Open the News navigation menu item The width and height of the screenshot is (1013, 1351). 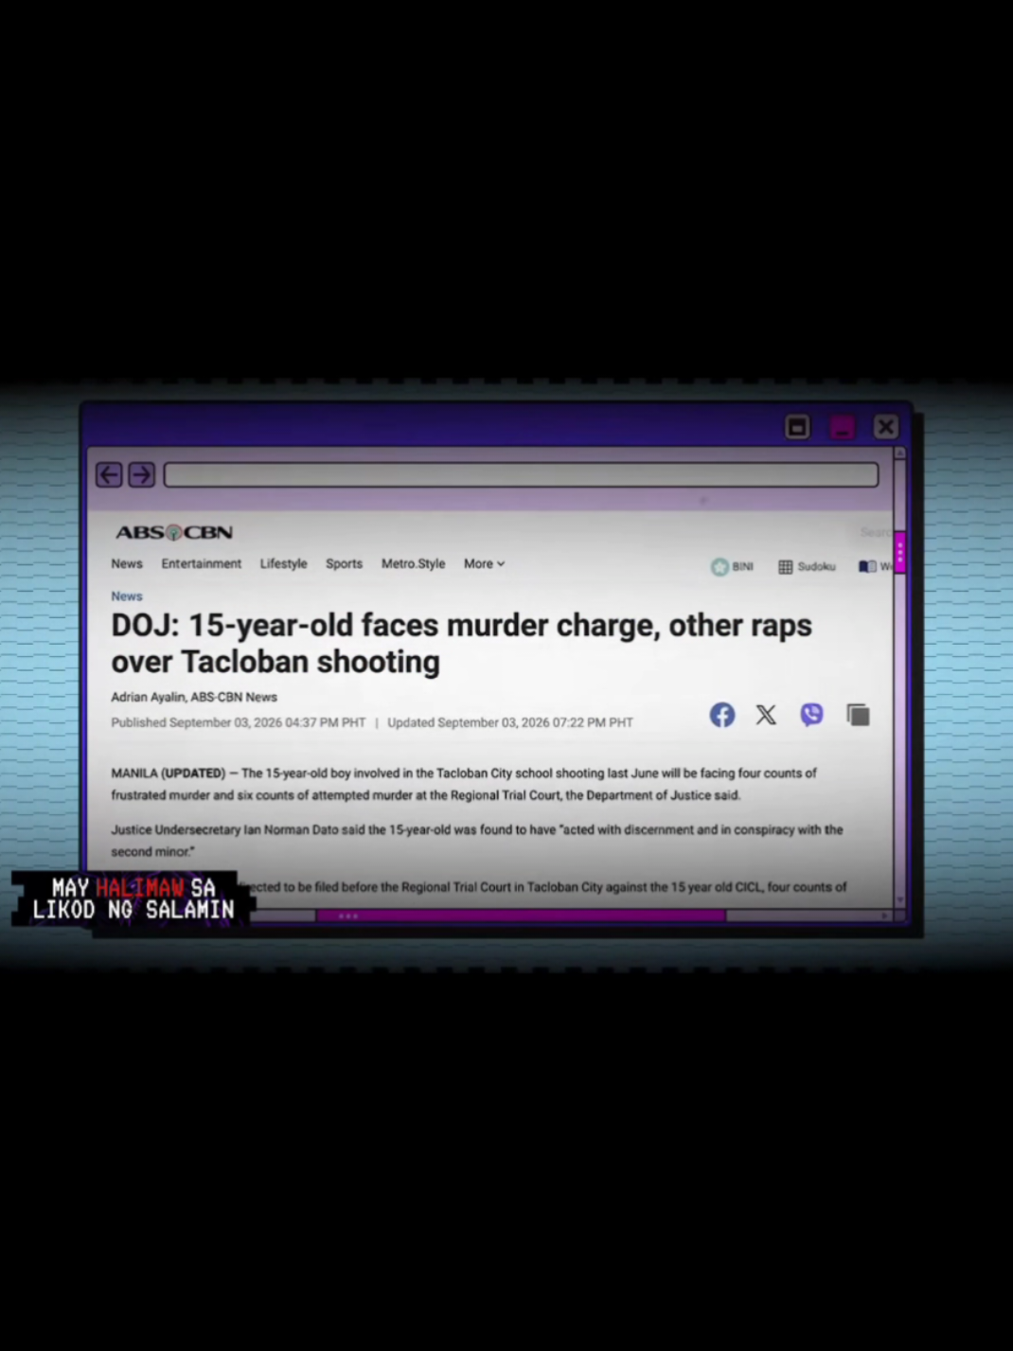tap(127, 563)
